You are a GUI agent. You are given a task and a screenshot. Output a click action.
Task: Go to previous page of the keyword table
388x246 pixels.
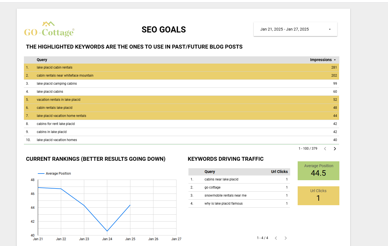pos(325,149)
